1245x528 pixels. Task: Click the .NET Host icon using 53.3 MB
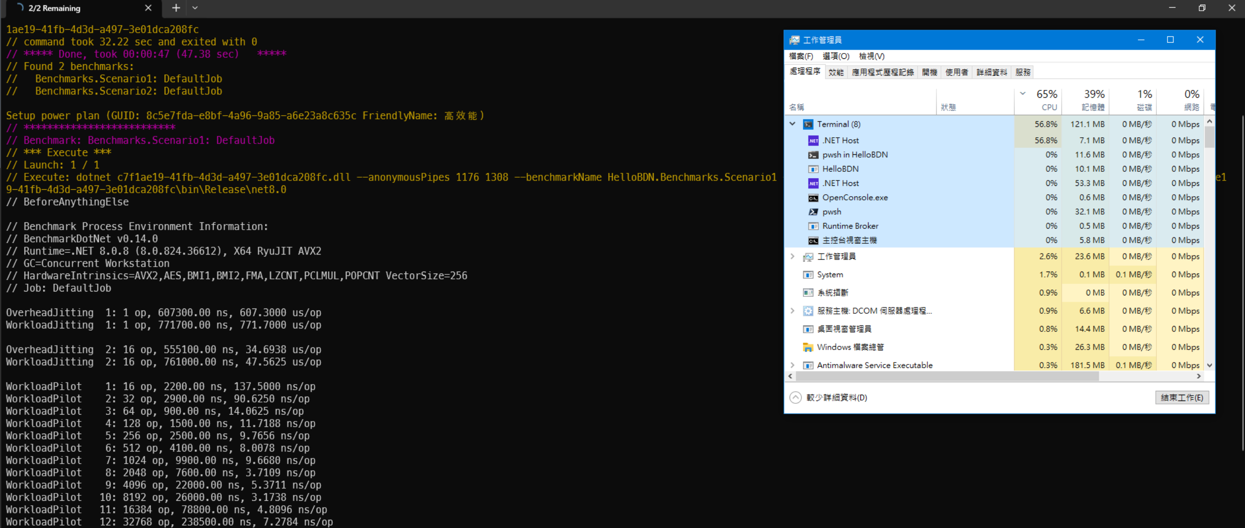pyautogui.click(x=813, y=183)
